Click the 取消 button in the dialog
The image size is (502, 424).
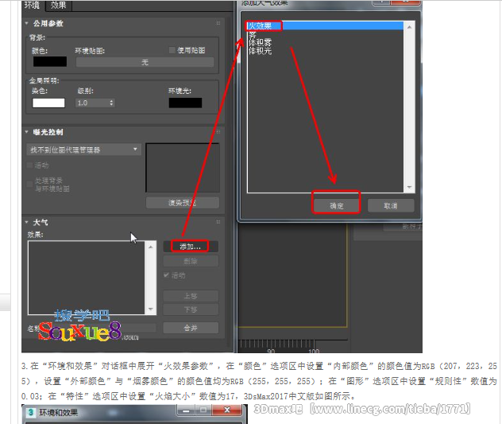(x=391, y=205)
